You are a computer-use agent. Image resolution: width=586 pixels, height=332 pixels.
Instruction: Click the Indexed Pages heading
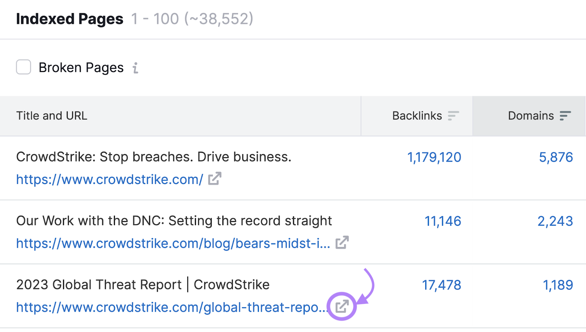click(70, 19)
